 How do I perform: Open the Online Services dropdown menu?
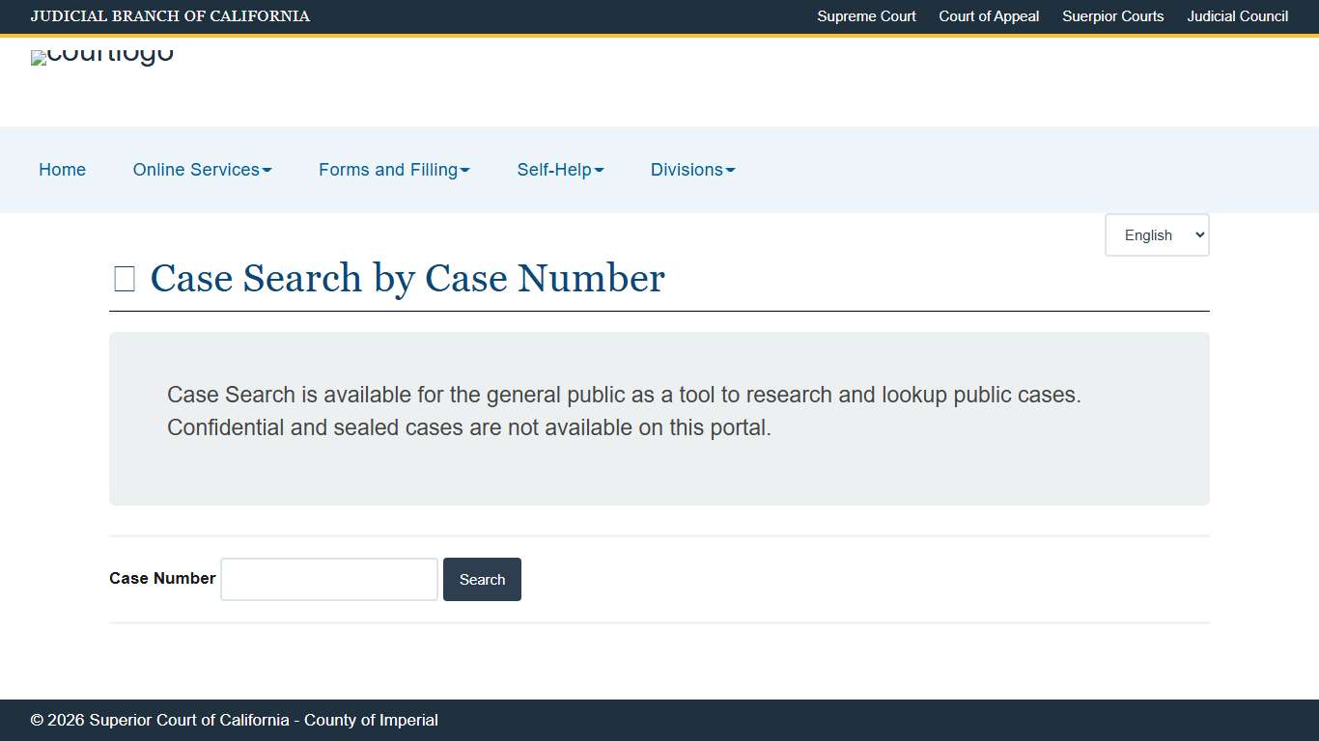point(202,170)
